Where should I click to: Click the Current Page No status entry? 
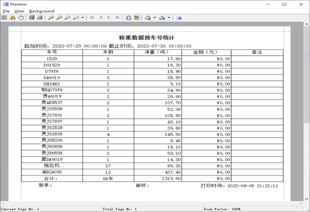pyautogui.click(x=20, y=209)
